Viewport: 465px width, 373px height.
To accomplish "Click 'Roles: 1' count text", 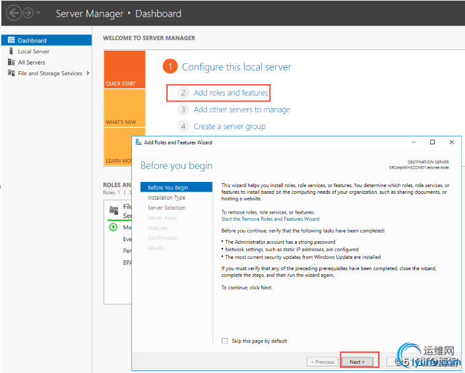I will (111, 192).
